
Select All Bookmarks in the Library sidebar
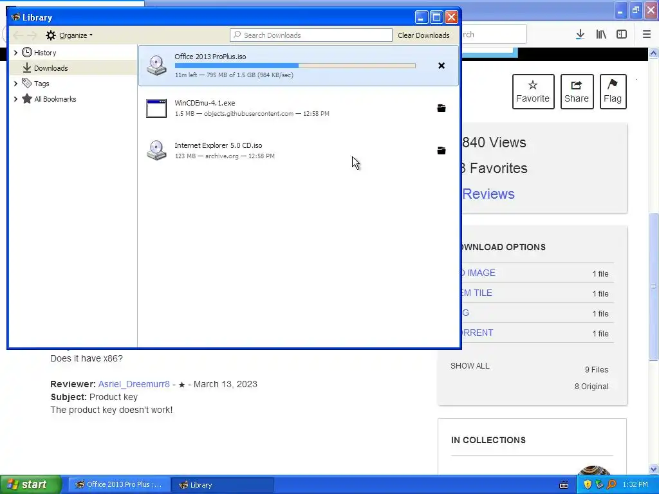(x=55, y=99)
